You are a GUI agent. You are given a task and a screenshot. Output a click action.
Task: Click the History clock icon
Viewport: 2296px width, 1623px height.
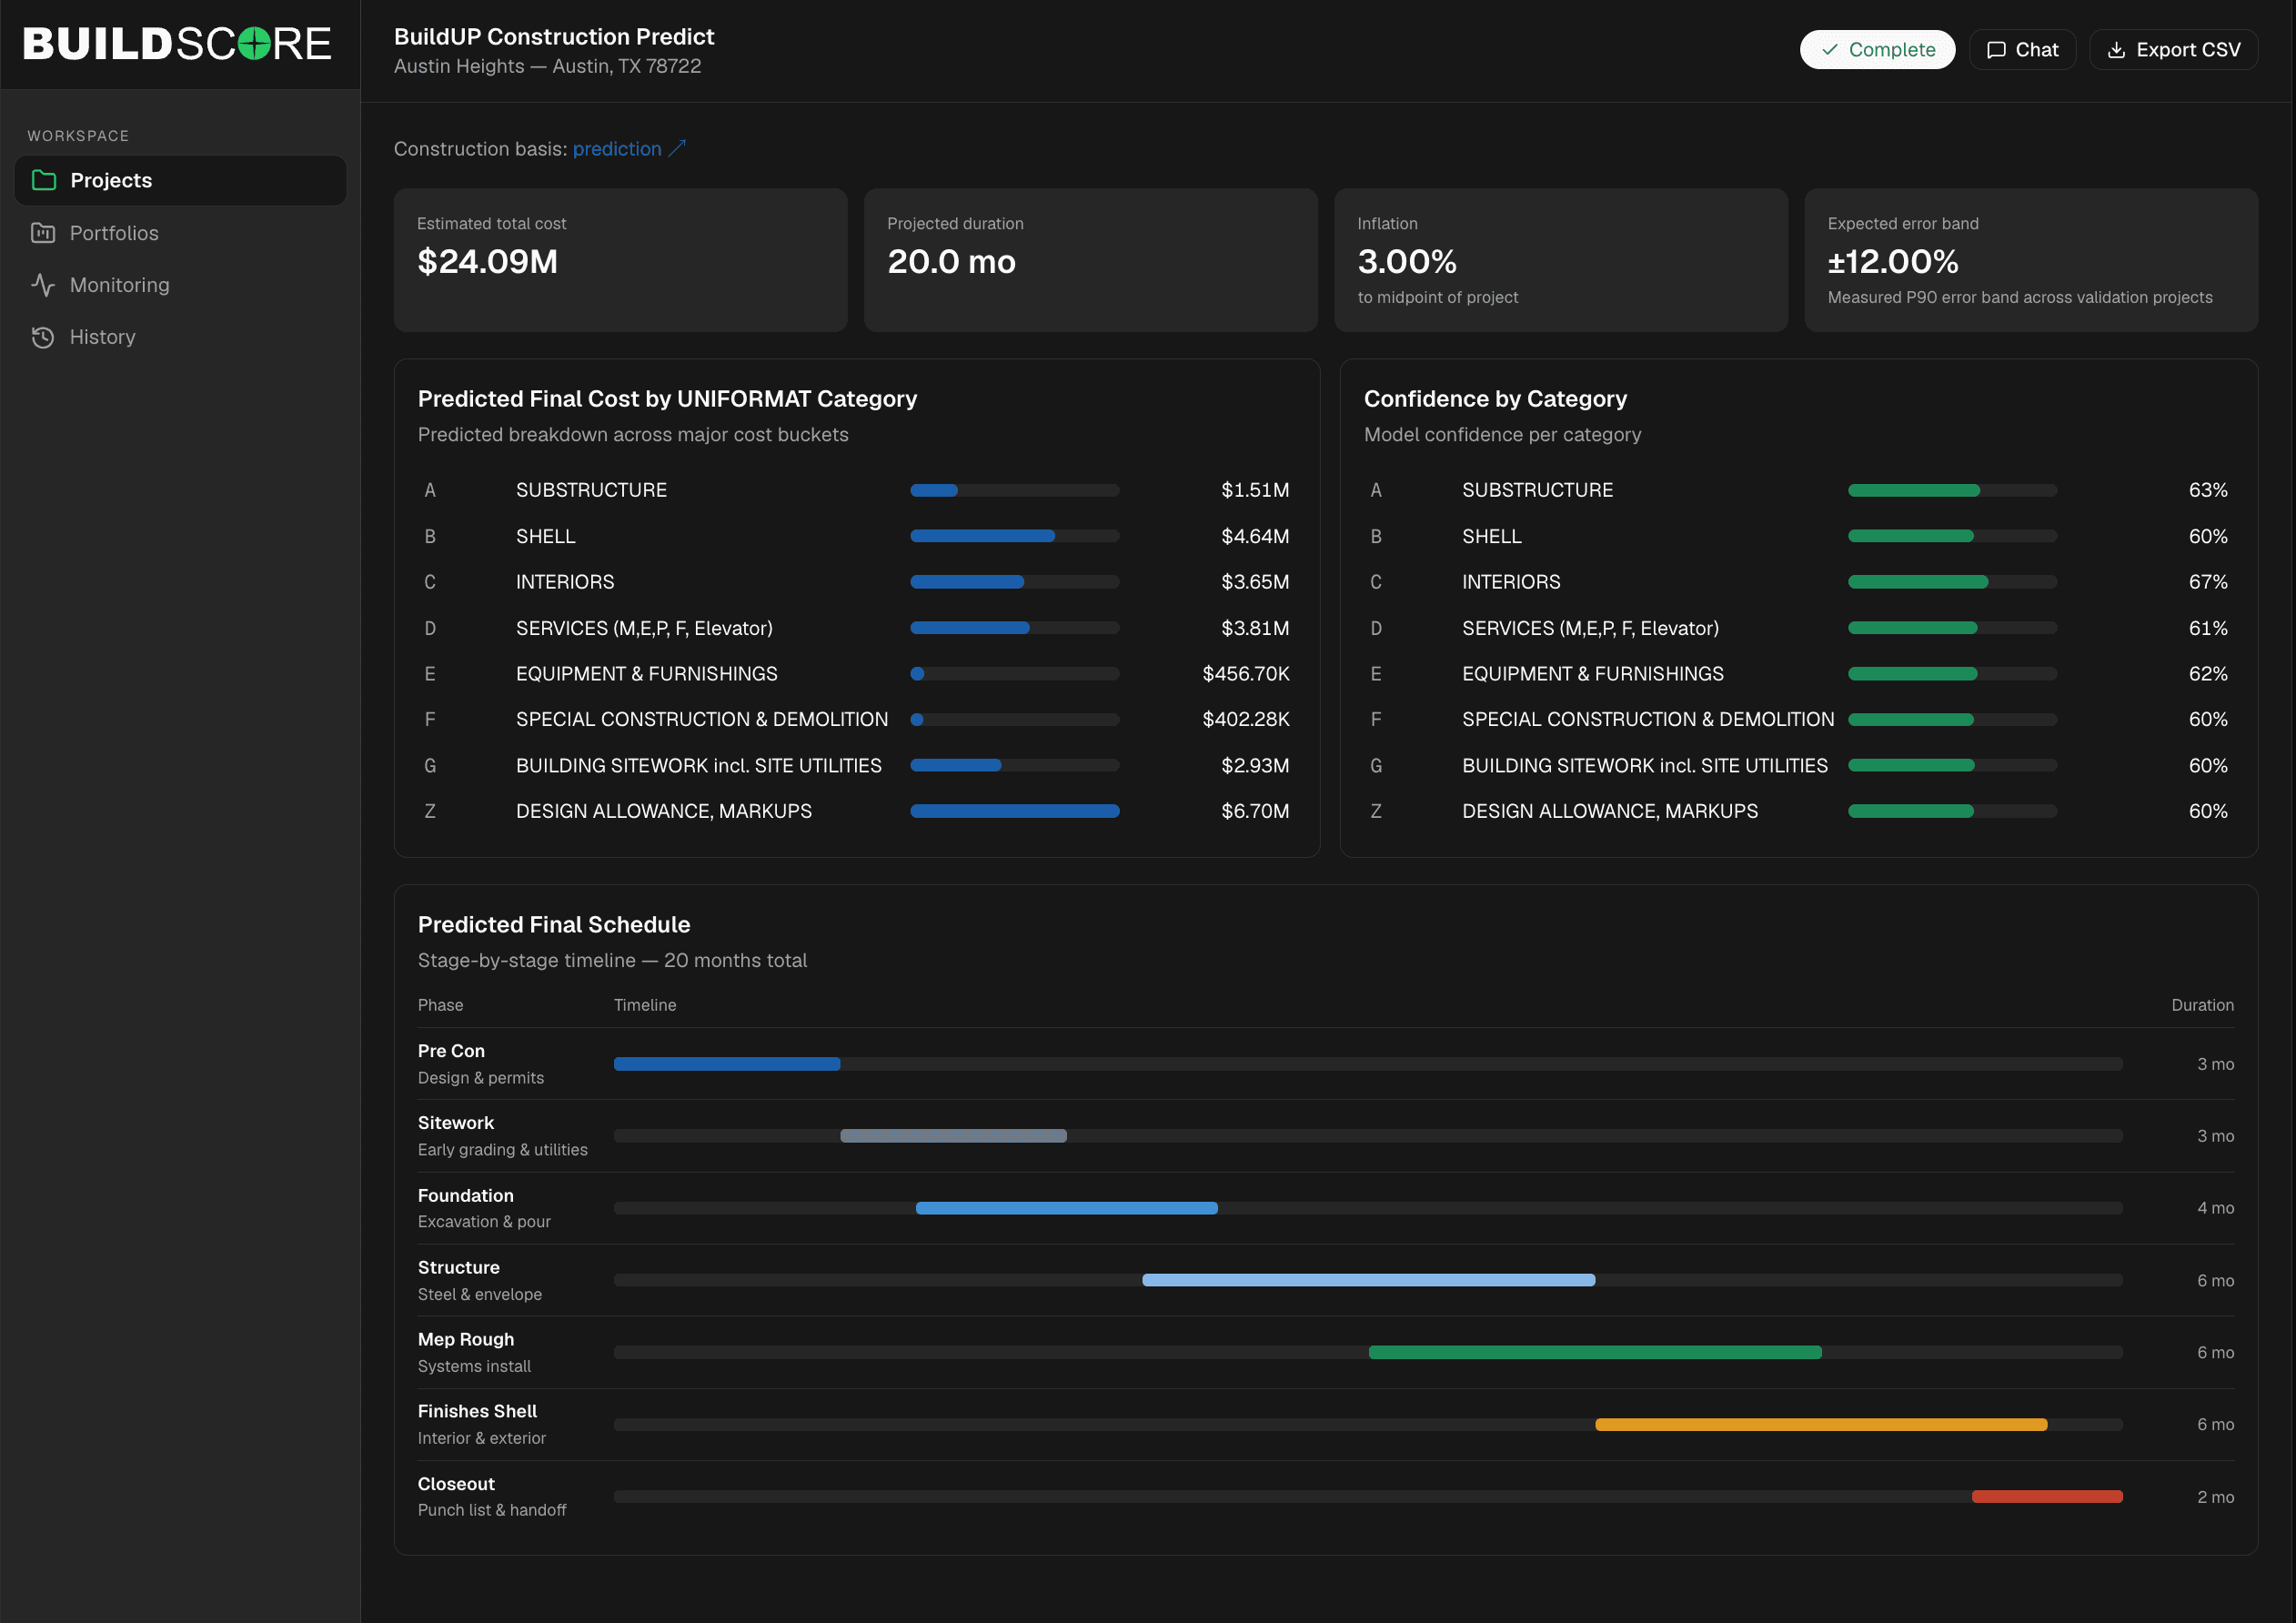coord(43,337)
